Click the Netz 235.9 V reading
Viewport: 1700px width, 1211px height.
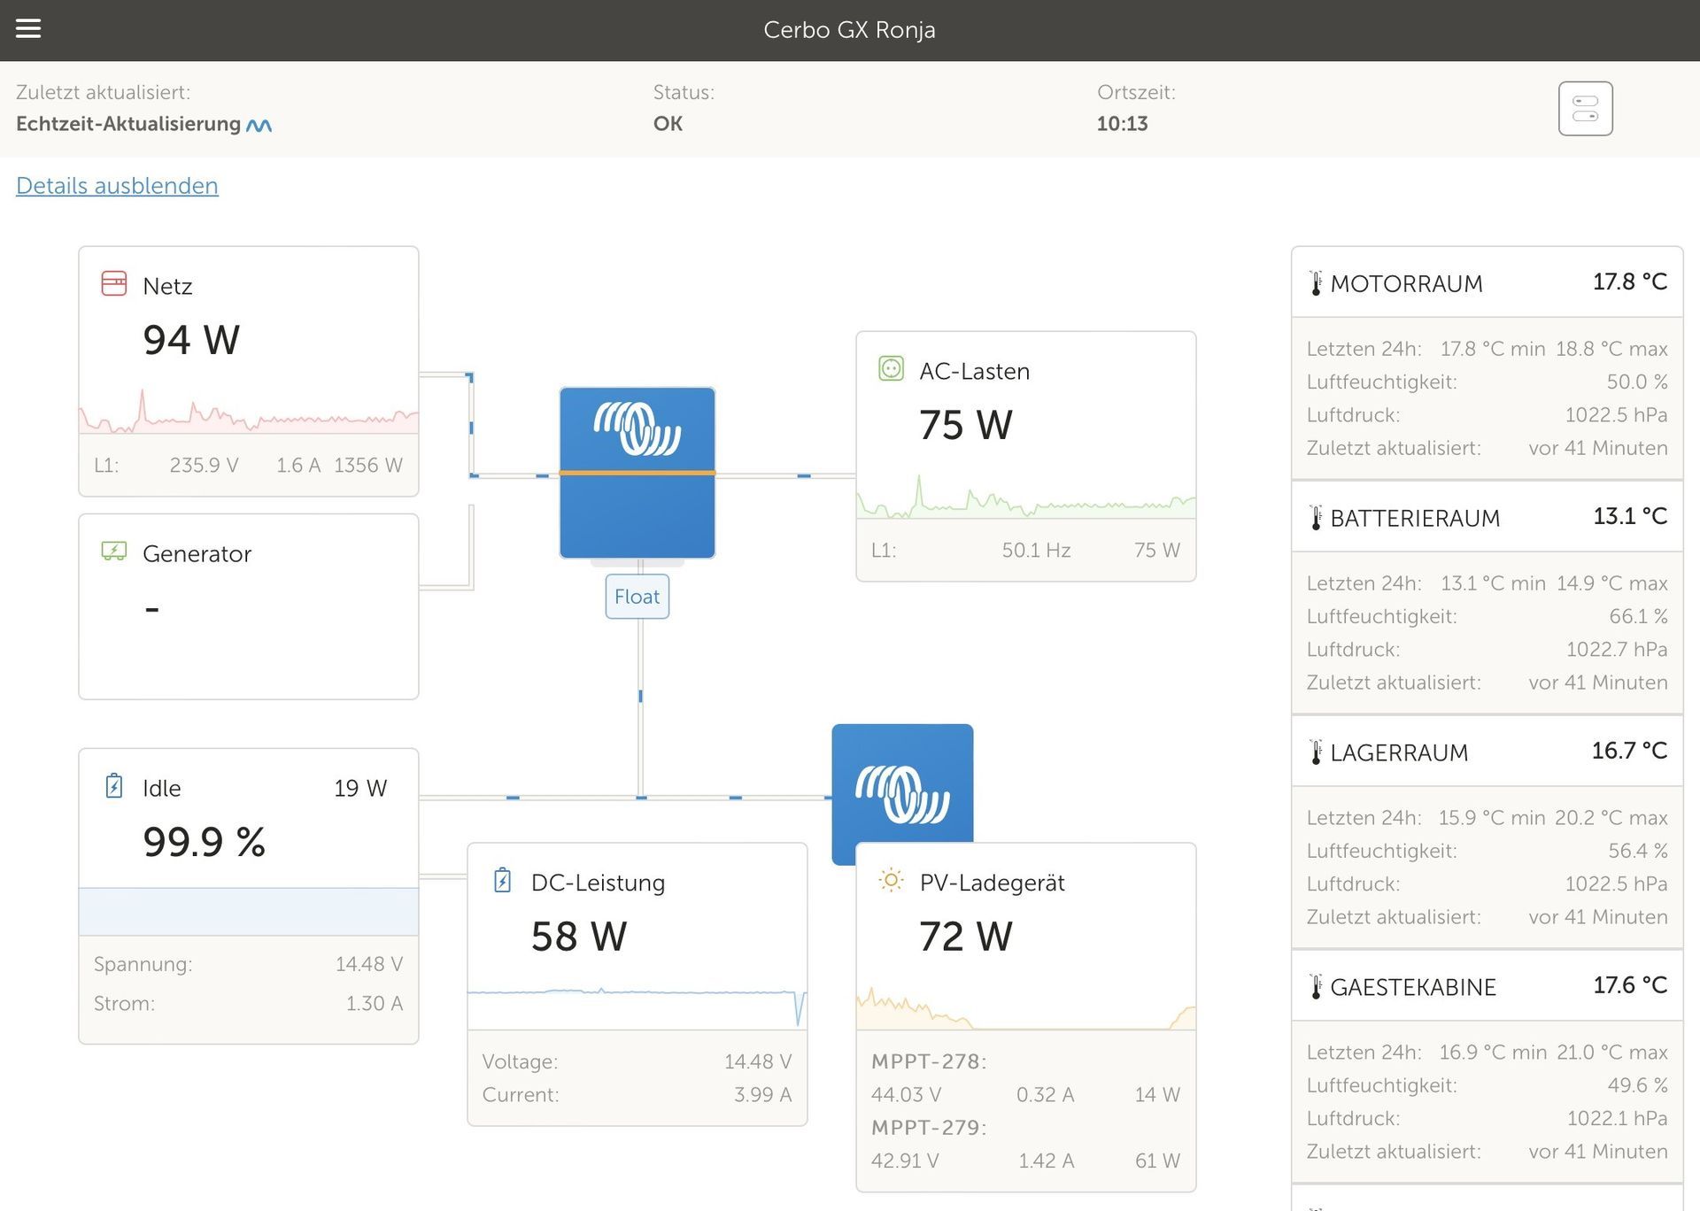pyautogui.click(x=204, y=466)
